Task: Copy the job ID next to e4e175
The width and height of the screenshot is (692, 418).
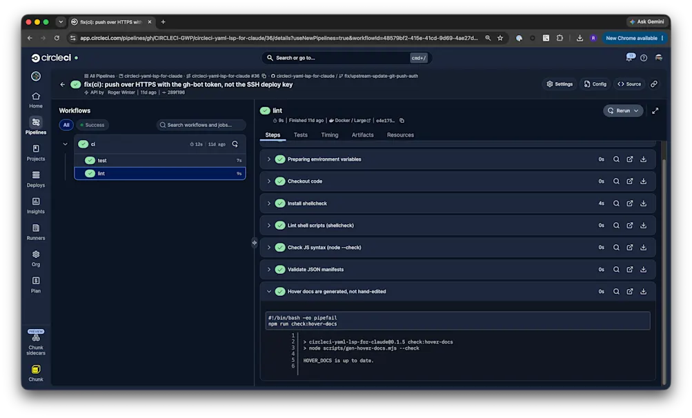Action: pyautogui.click(x=402, y=121)
